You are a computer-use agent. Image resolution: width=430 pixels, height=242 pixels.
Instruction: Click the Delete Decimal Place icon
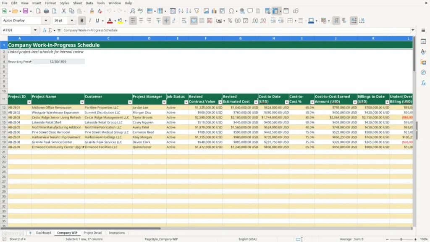[x=263, y=21]
